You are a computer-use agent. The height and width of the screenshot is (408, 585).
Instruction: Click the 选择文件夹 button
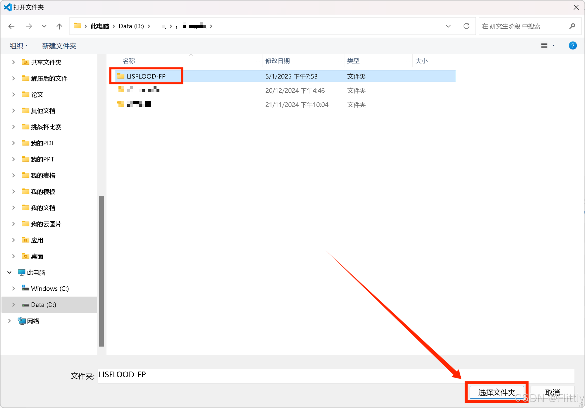pyautogui.click(x=496, y=392)
